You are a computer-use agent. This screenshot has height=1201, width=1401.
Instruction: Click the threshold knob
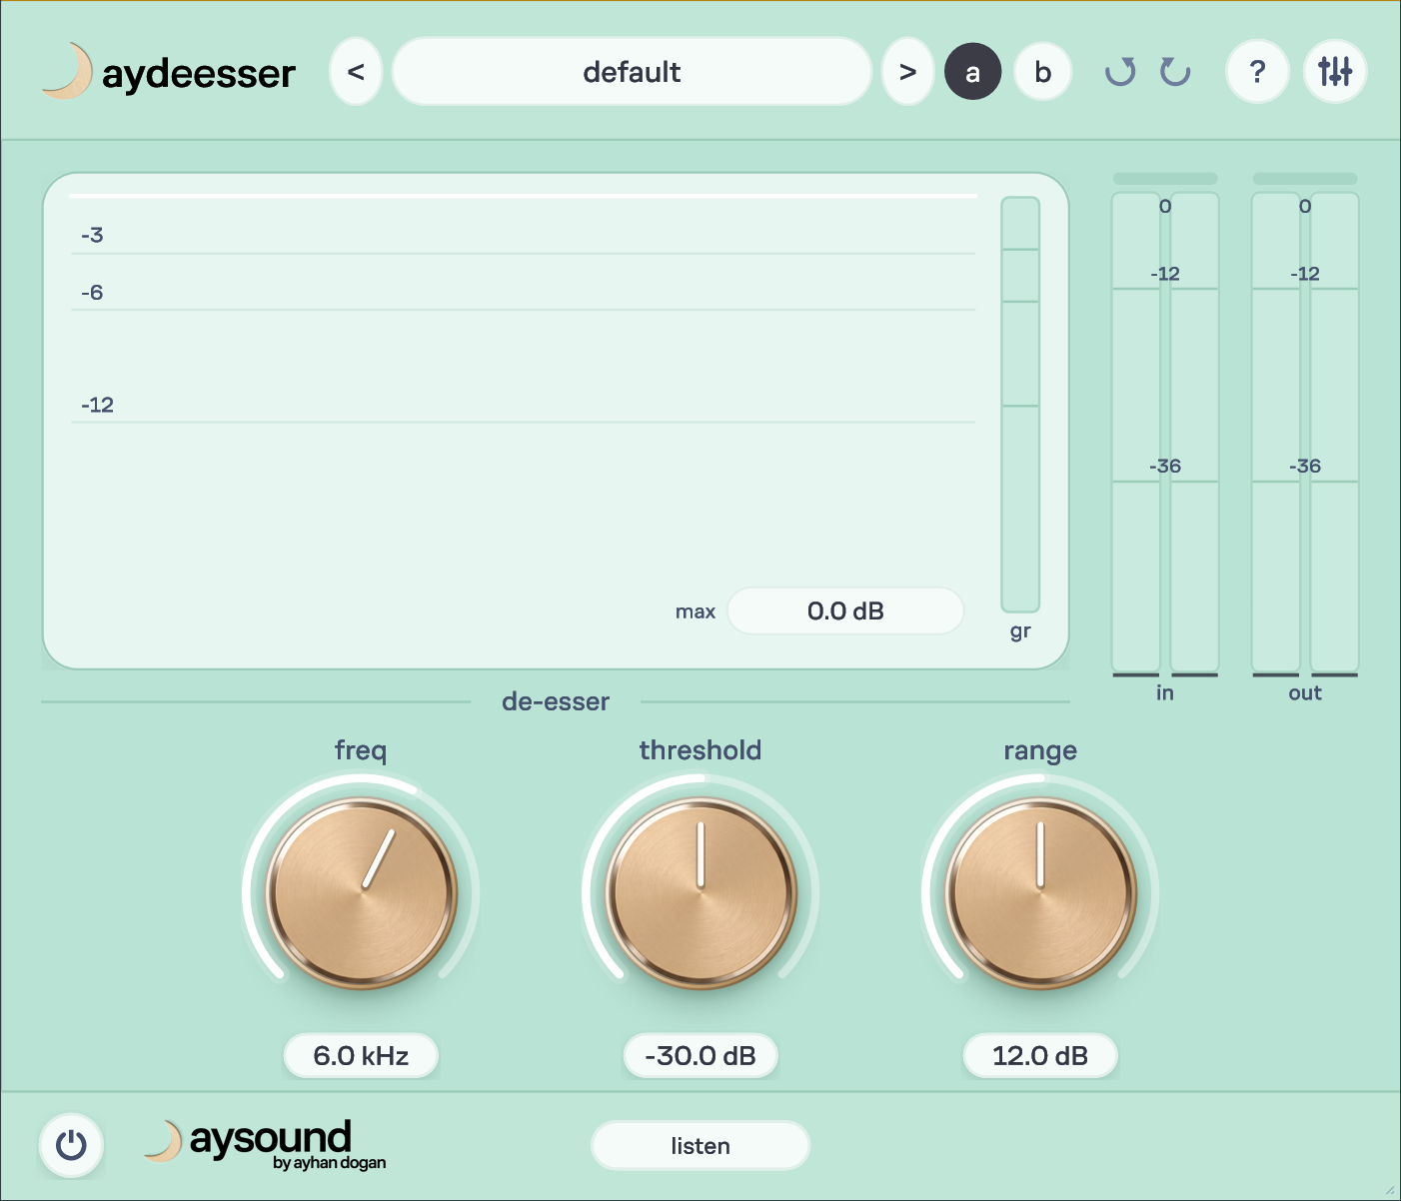point(700,892)
